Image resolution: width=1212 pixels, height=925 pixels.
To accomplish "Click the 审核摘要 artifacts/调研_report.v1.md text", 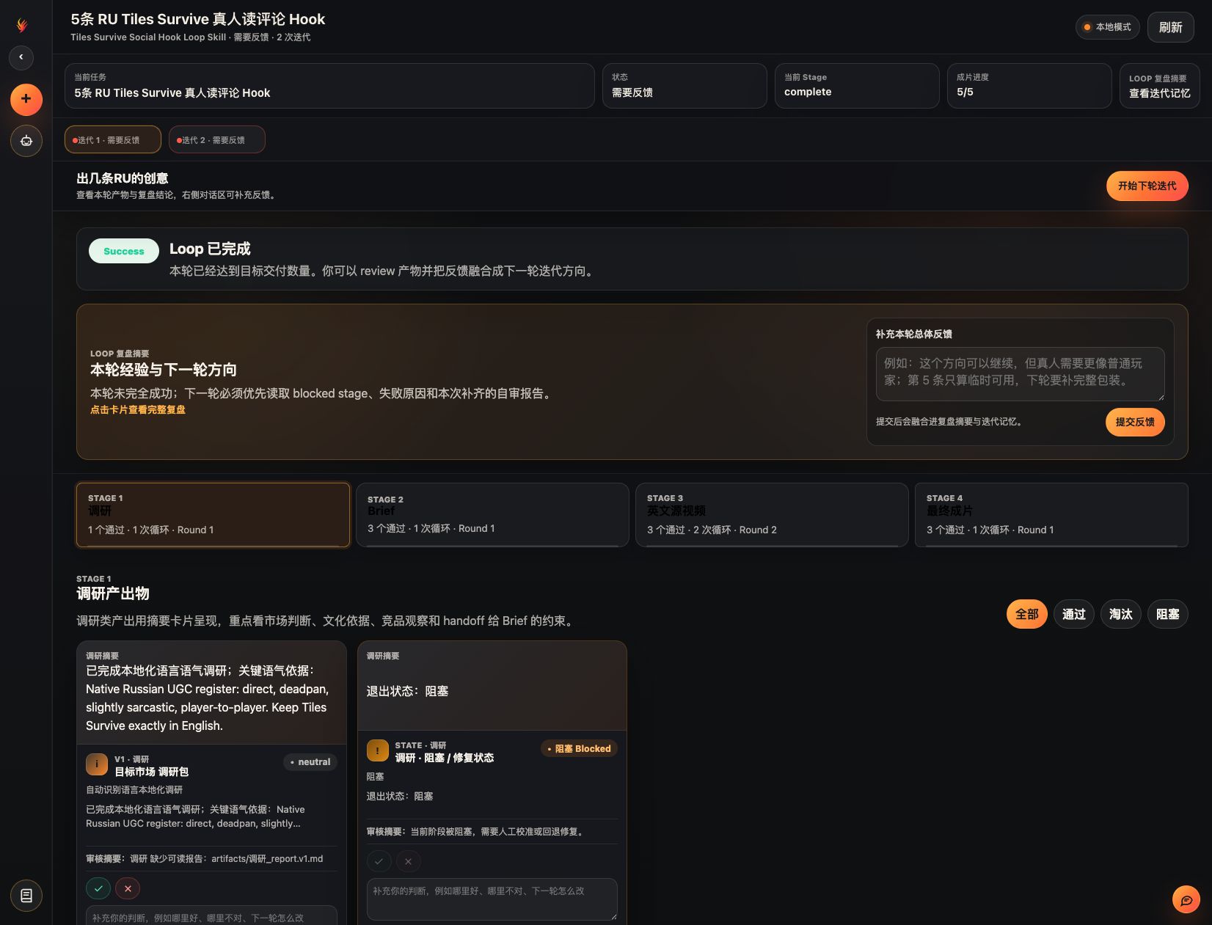I will [205, 859].
